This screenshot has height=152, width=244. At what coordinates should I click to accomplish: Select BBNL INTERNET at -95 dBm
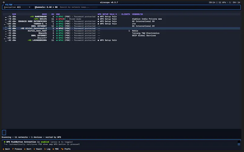[x=39, y=36]
